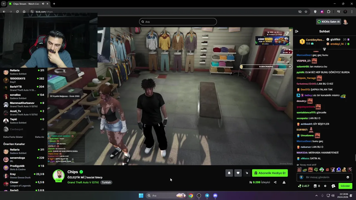Image resolution: width=356 pixels, height=200 pixels.
Task: Open the emoji picker in message box
Action: 348,177
